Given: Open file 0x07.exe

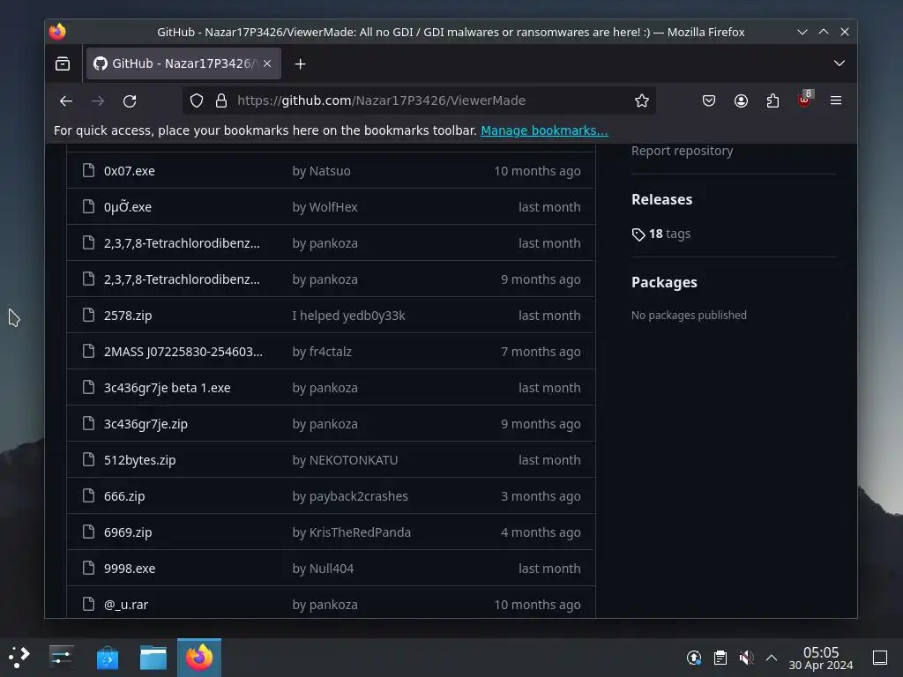Looking at the screenshot, I should pyautogui.click(x=129, y=171).
